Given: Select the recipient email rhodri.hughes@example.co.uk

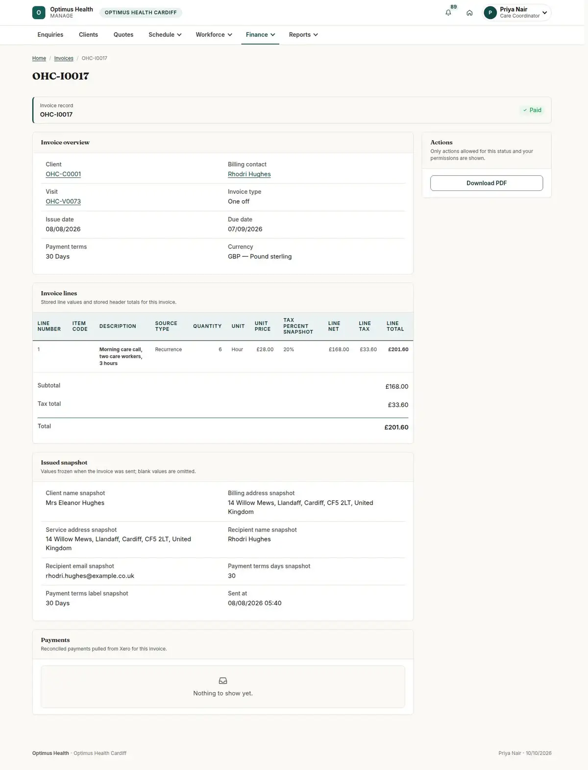Looking at the screenshot, I should (x=90, y=576).
